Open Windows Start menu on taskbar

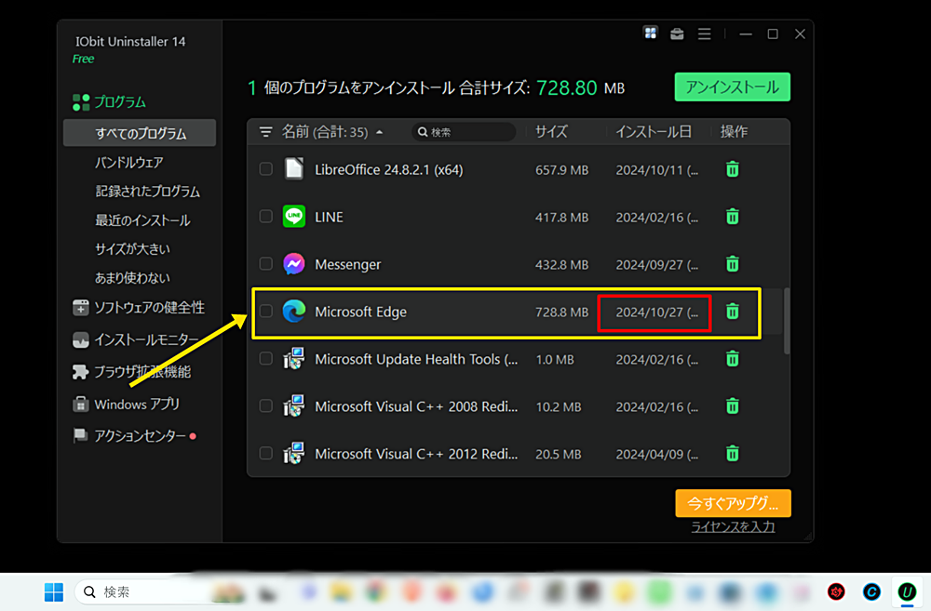54,592
